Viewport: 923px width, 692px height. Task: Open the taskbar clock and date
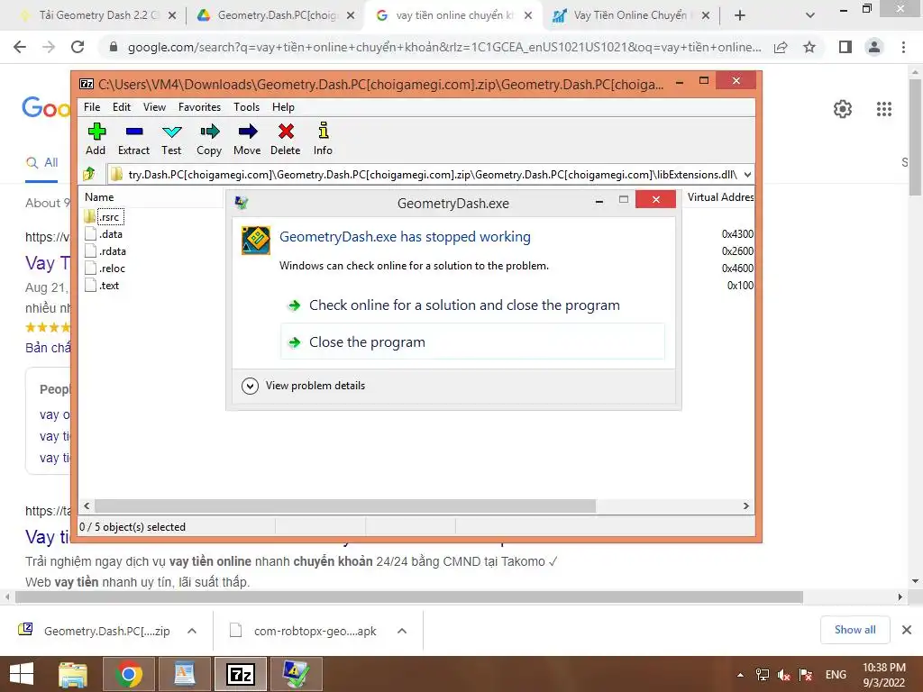(883, 675)
